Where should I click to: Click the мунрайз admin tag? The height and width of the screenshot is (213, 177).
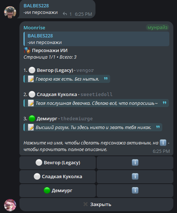click(x=158, y=27)
